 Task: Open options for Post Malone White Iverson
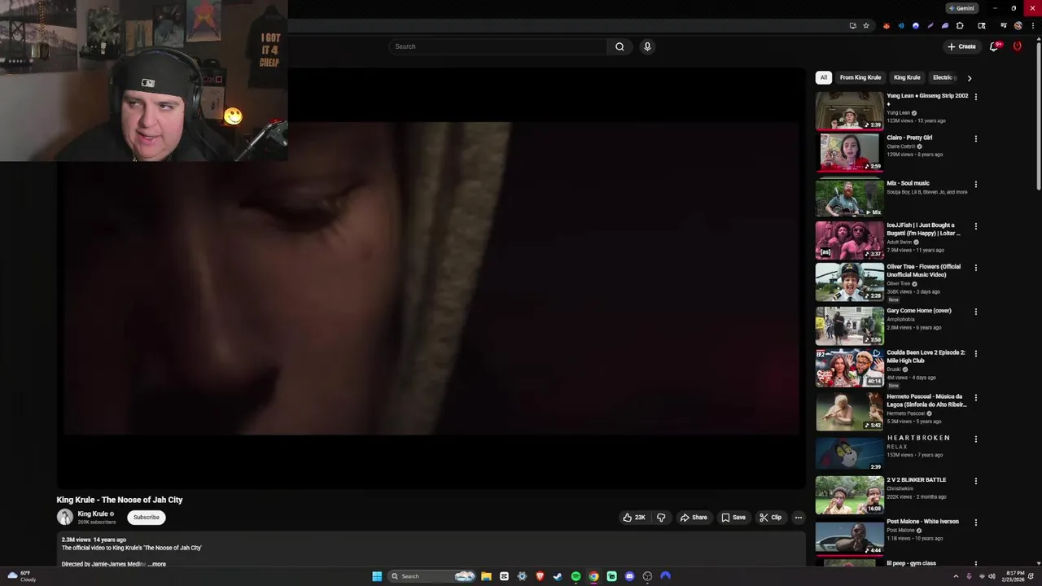[x=975, y=523]
